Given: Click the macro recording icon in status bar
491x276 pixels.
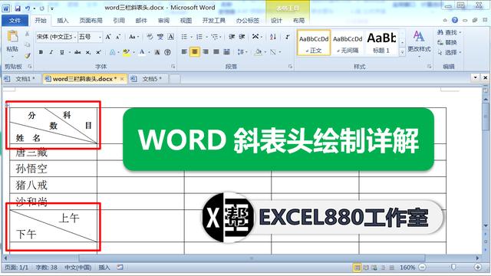Looking at the screenshot, I should click(120, 268).
